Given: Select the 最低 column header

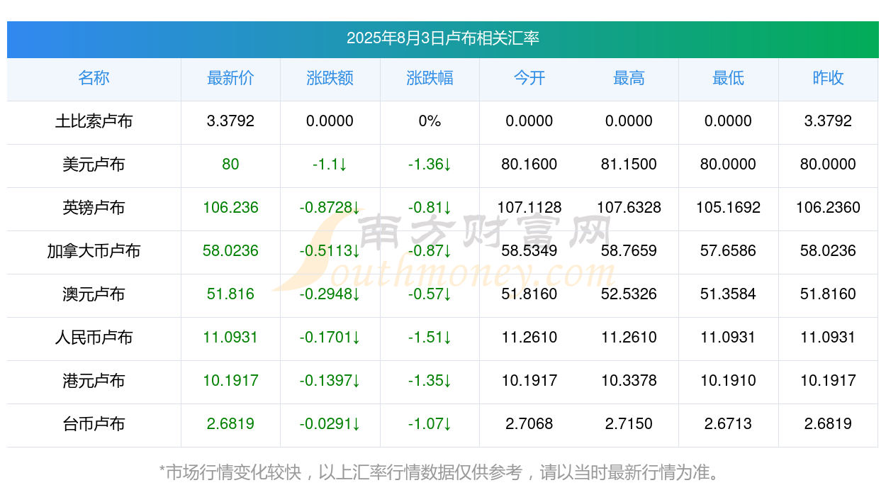Looking at the screenshot, I should click(x=729, y=78).
